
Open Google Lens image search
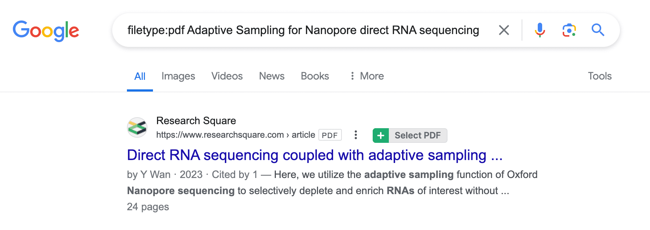point(569,30)
